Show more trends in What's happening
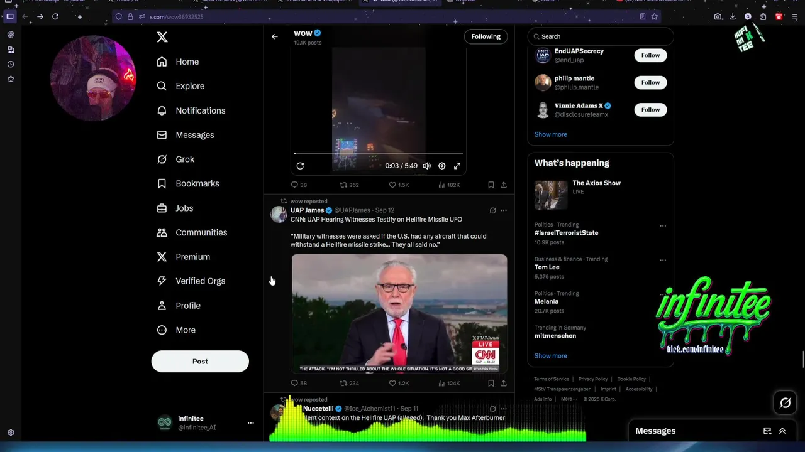The image size is (805, 452). click(x=550, y=356)
